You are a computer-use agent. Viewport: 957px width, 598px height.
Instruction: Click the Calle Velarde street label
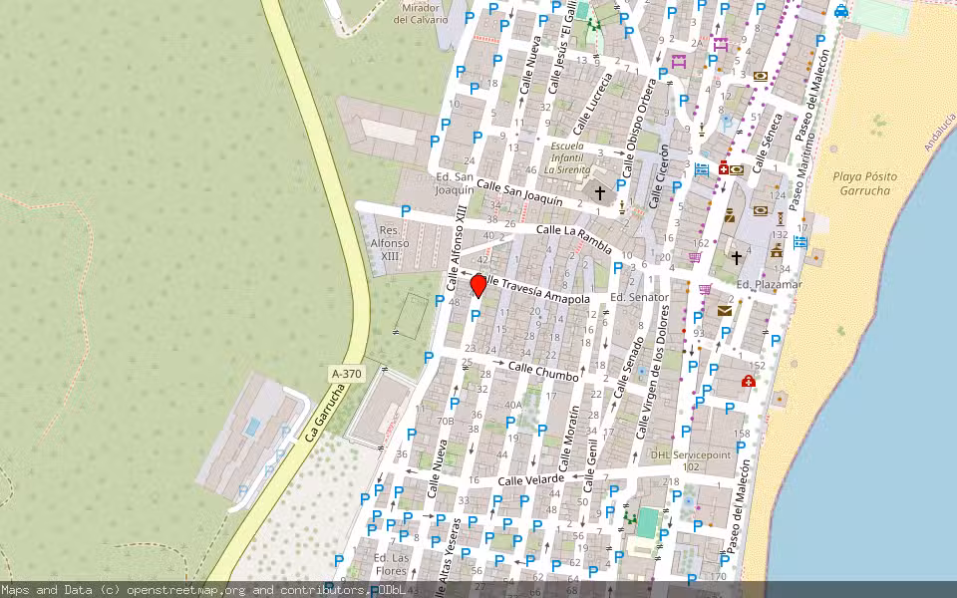530,480
